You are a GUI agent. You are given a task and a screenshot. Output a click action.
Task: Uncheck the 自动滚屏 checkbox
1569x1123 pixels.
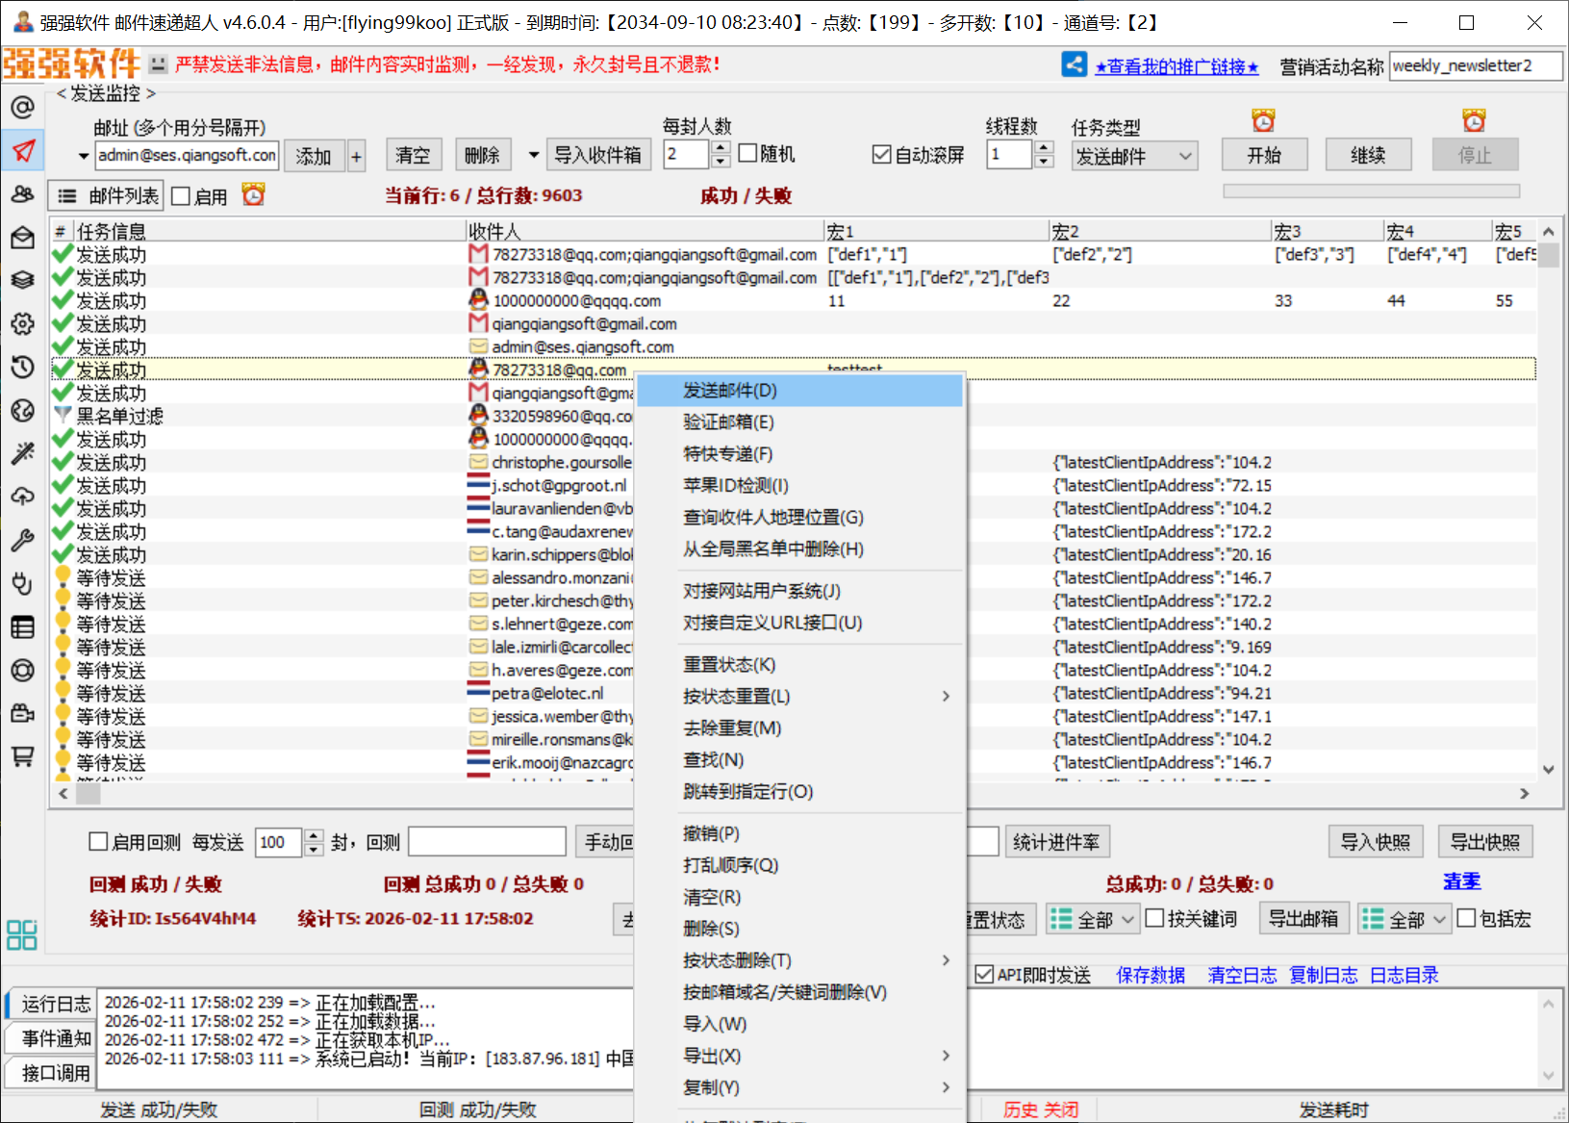point(881,155)
